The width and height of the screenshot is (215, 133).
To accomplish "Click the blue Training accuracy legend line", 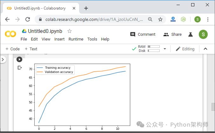I will click(x=40, y=68).
